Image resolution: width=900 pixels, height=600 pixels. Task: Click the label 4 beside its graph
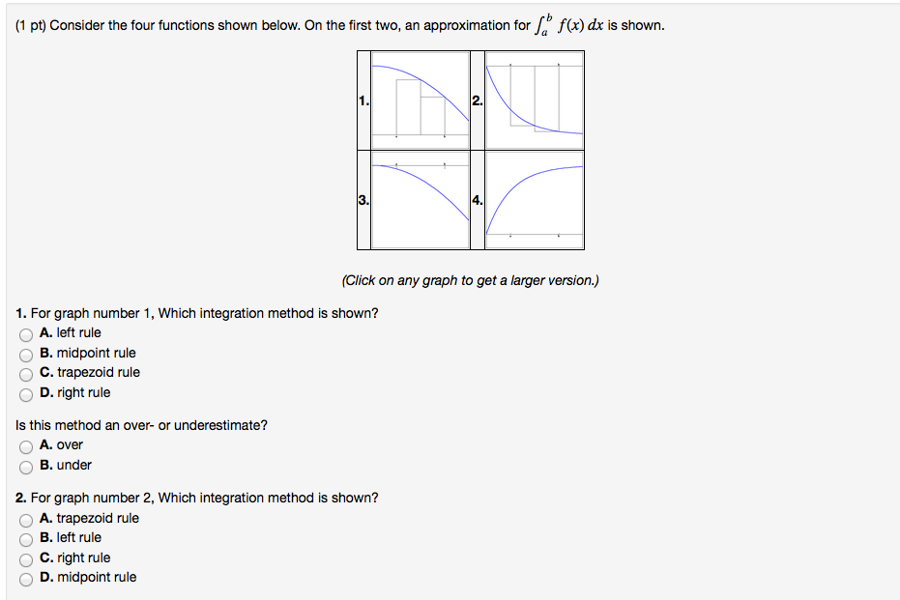476,199
